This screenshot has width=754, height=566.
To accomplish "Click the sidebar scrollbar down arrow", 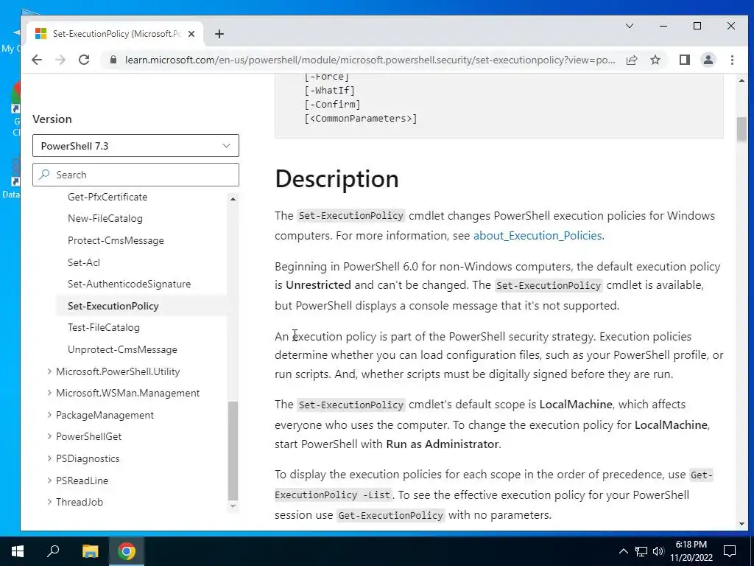I will (x=233, y=506).
